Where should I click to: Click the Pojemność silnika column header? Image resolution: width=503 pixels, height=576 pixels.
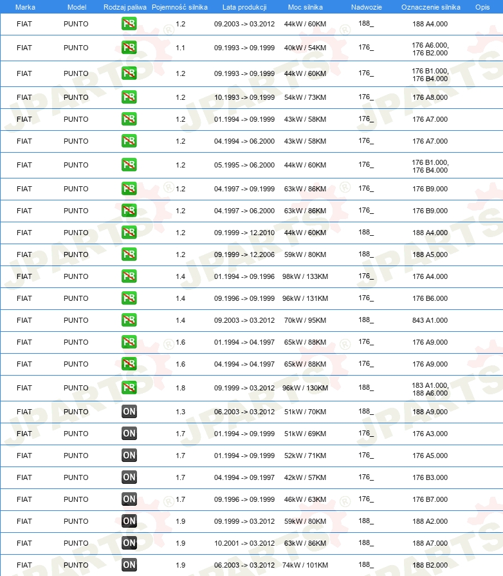tap(179, 7)
